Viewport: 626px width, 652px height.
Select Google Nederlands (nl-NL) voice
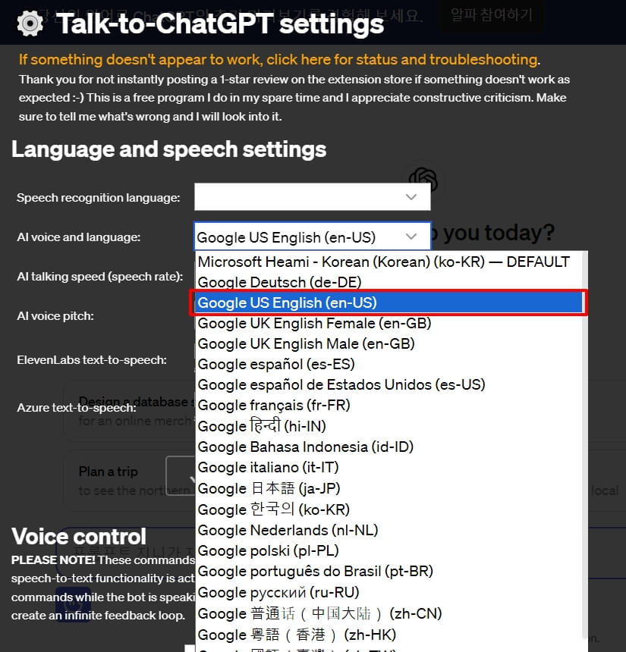pyautogui.click(x=388, y=530)
